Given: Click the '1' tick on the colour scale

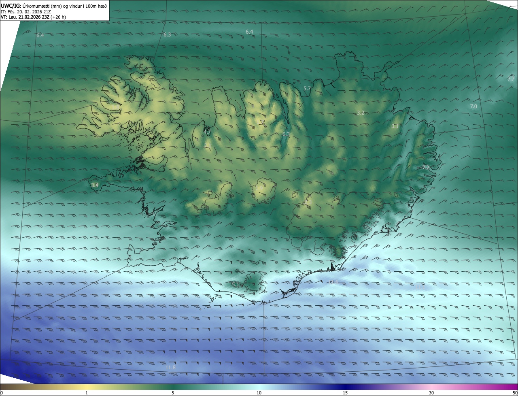Looking at the screenshot, I should [87, 393].
